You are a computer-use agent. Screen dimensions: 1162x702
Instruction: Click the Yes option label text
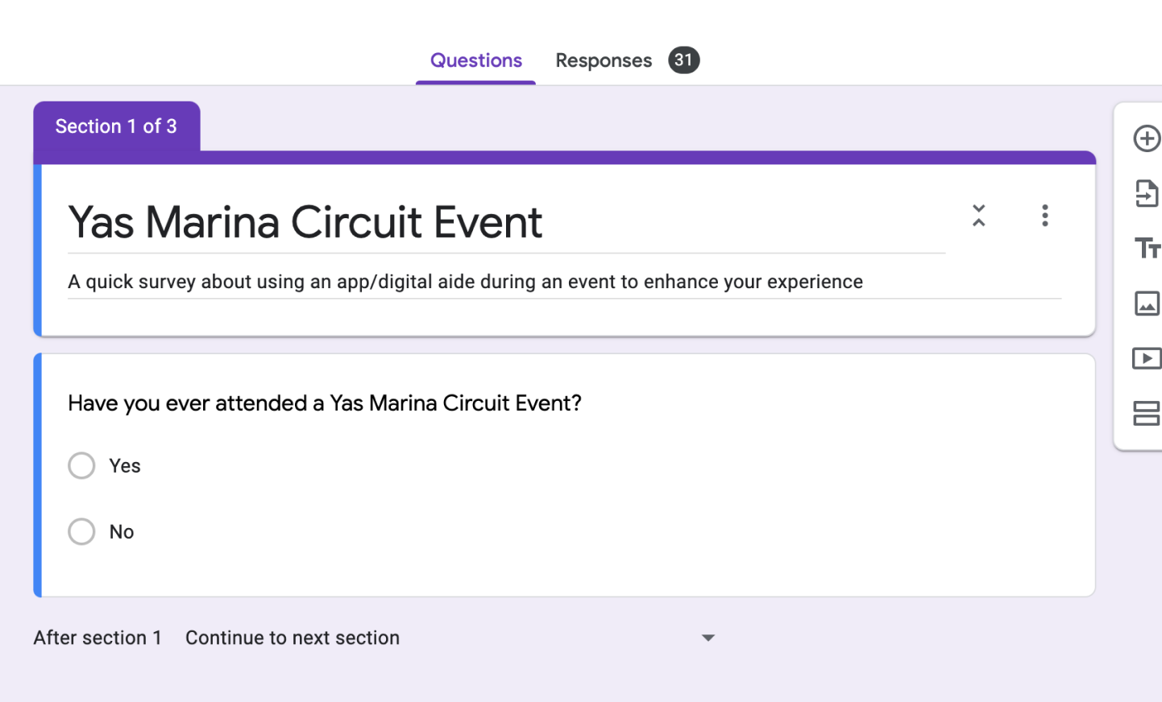click(125, 465)
